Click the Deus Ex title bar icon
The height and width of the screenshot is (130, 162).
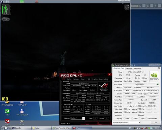(2, 2)
